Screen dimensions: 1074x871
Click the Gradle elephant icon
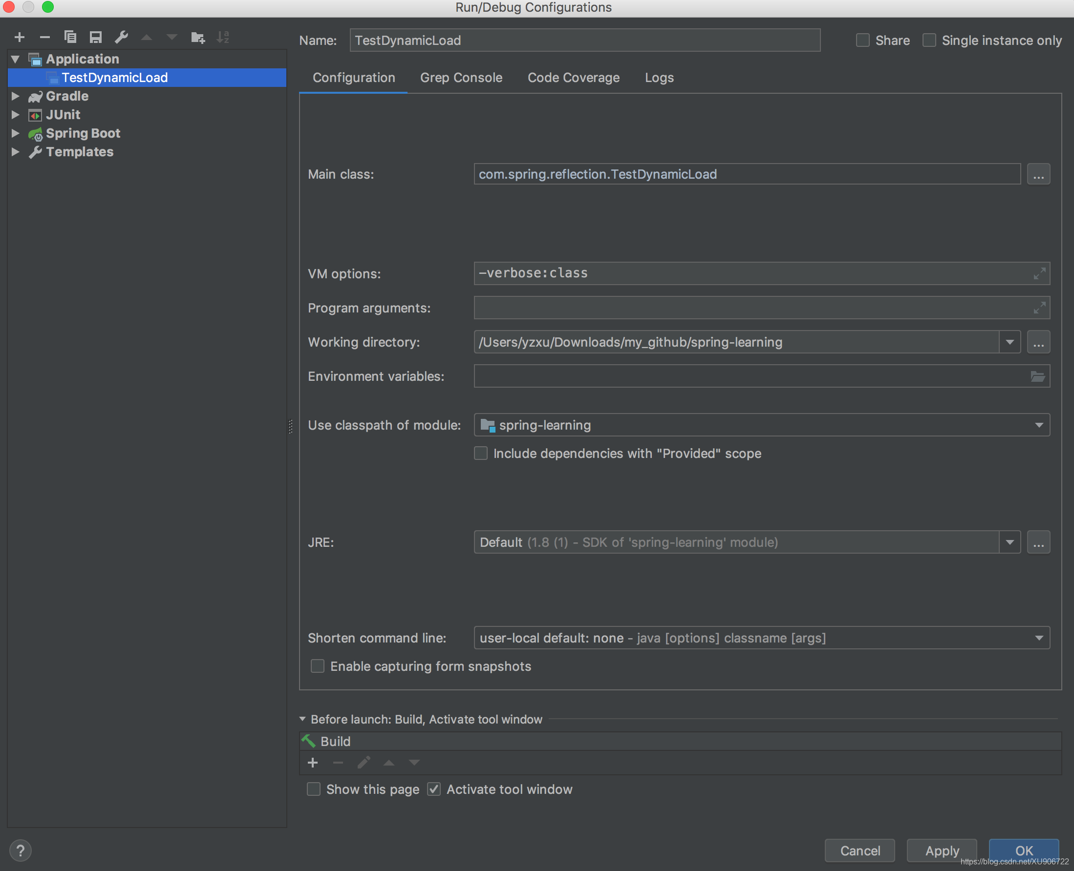point(35,96)
